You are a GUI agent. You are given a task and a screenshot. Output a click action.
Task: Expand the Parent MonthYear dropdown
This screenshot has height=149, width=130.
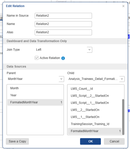coord(35,79)
